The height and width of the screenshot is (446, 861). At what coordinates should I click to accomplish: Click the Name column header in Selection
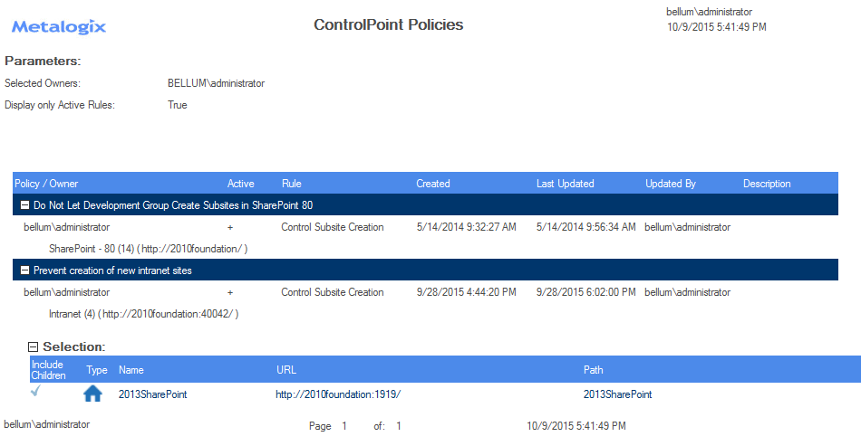click(x=131, y=370)
